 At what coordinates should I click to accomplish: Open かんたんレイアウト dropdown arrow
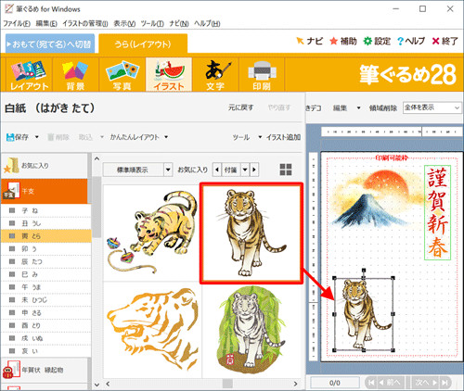coord(166,137)
